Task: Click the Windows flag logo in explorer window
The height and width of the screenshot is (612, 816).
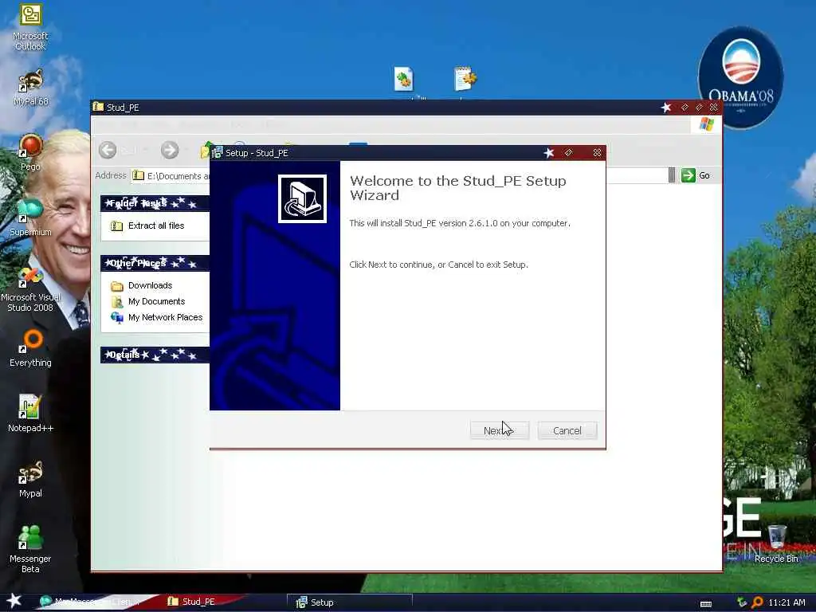Action: pos(706,124)
